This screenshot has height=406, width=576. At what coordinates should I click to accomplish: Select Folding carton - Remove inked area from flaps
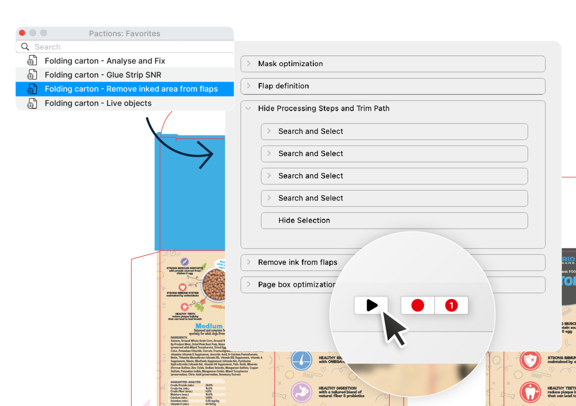tap(125, 89)
